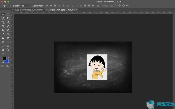Pick the Dodge tool
Image resolution: width=175 pixels, height=109 pixels.
8,38
